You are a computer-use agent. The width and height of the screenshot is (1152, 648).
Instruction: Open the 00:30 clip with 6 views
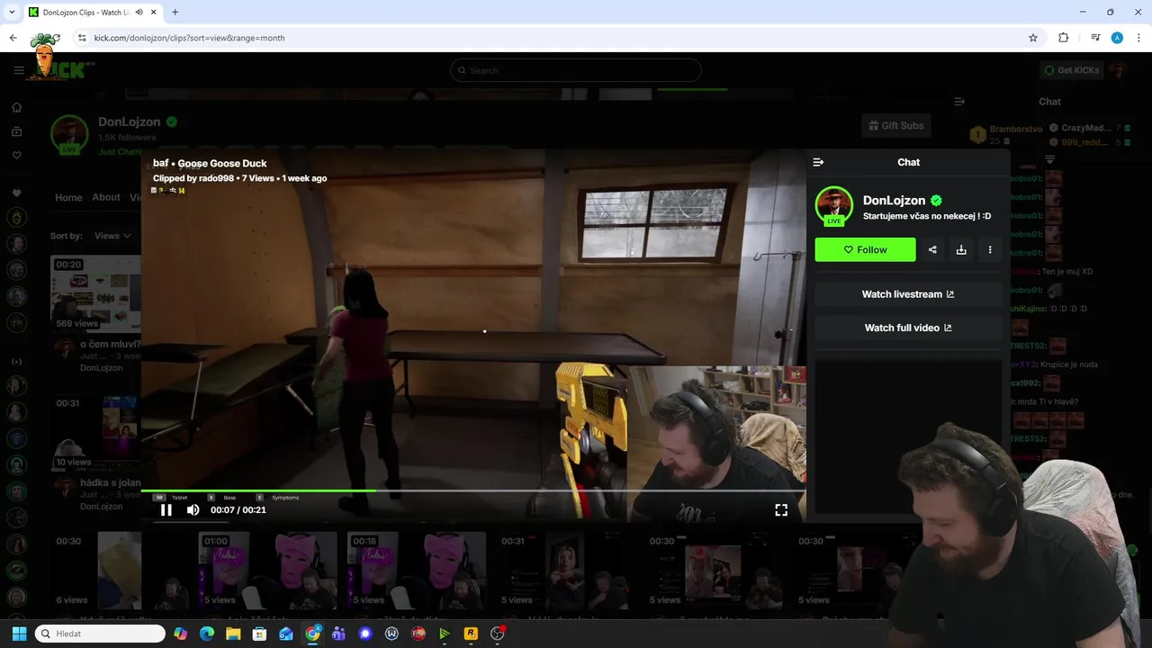96,570
